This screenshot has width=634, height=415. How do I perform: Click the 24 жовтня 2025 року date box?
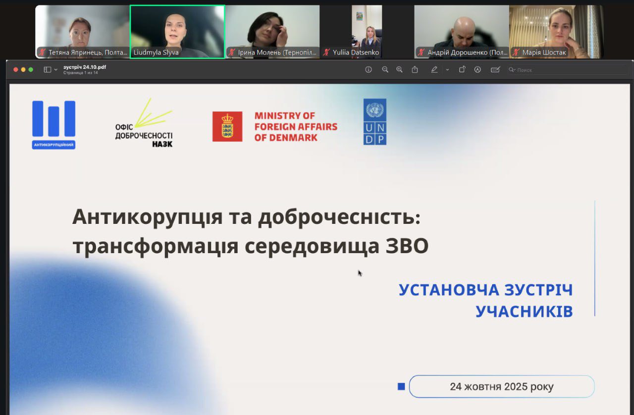(x=501, y=386)
